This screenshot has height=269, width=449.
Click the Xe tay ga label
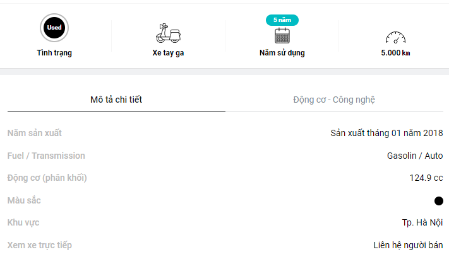168,53
